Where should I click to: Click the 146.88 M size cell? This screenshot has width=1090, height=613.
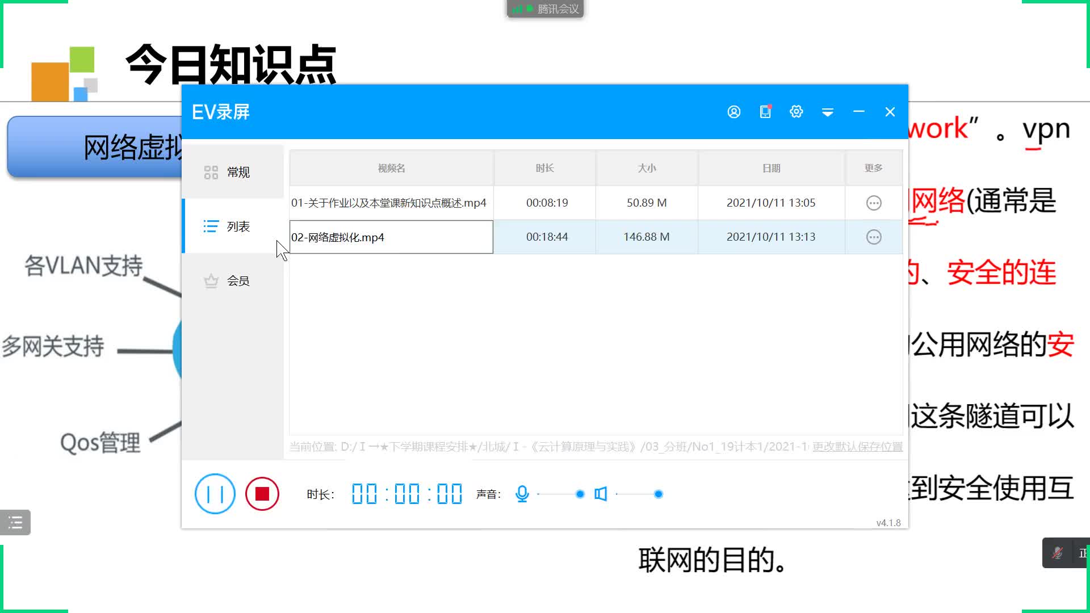click(x=647, y=237)
